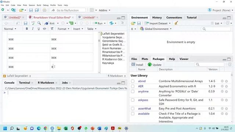
Task: Refresh the packages list
Action: (x=229, y=65)
